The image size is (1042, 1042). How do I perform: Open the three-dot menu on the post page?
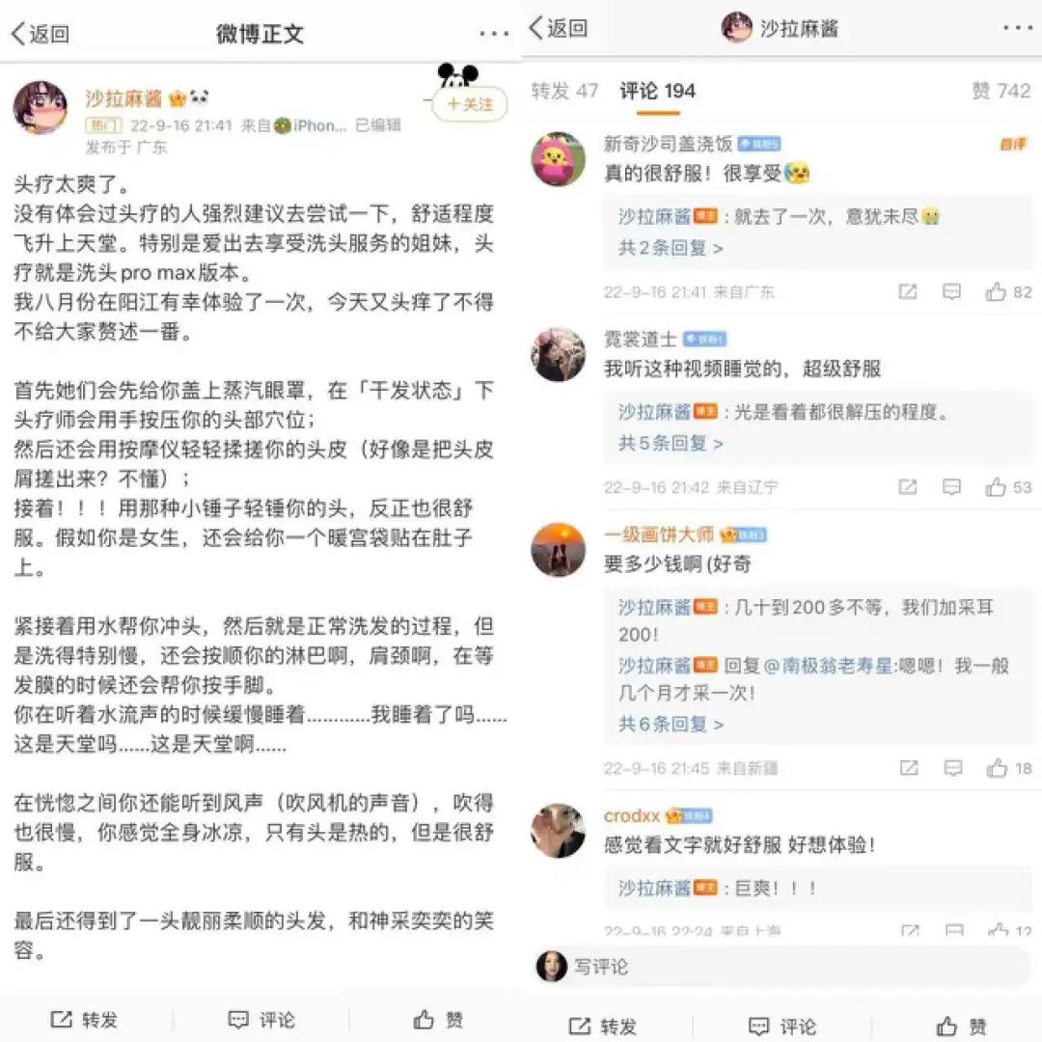tap(494, 33)
